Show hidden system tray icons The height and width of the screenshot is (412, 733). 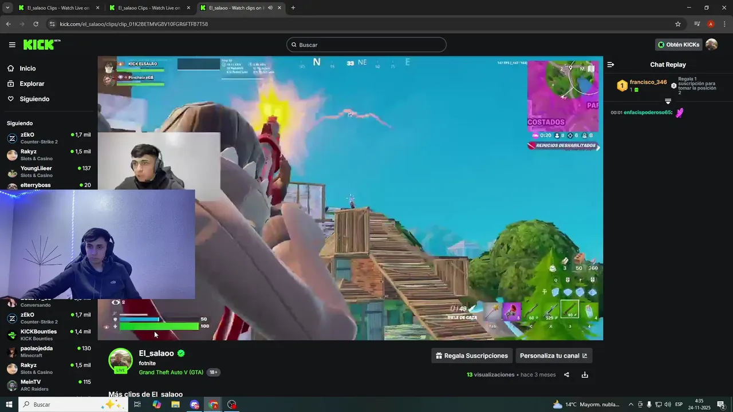[x=631, y=405]
